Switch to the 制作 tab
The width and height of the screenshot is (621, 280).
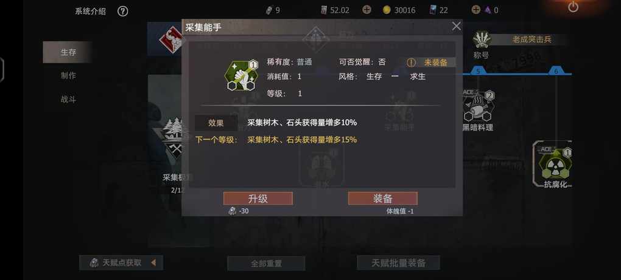(68, 76)
